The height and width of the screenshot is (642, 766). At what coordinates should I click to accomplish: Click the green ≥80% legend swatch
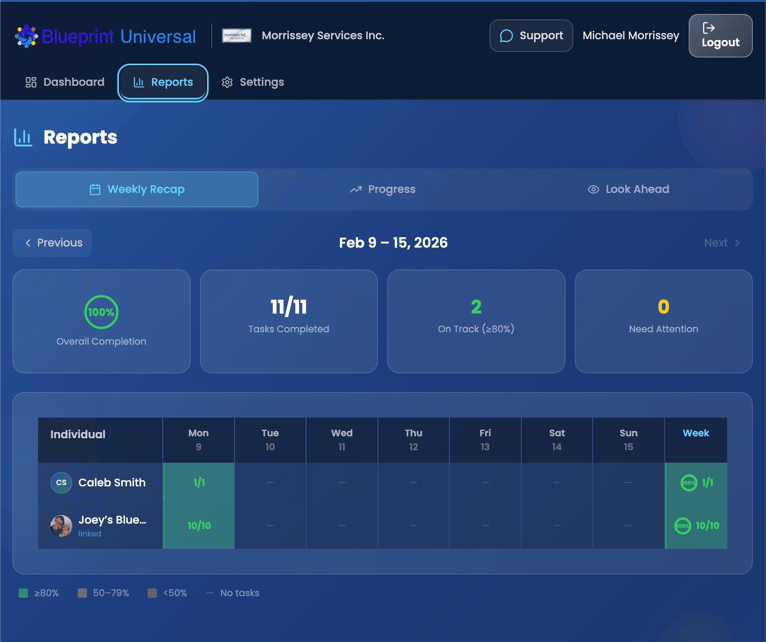pyautogui.click(x=23, y=593)
